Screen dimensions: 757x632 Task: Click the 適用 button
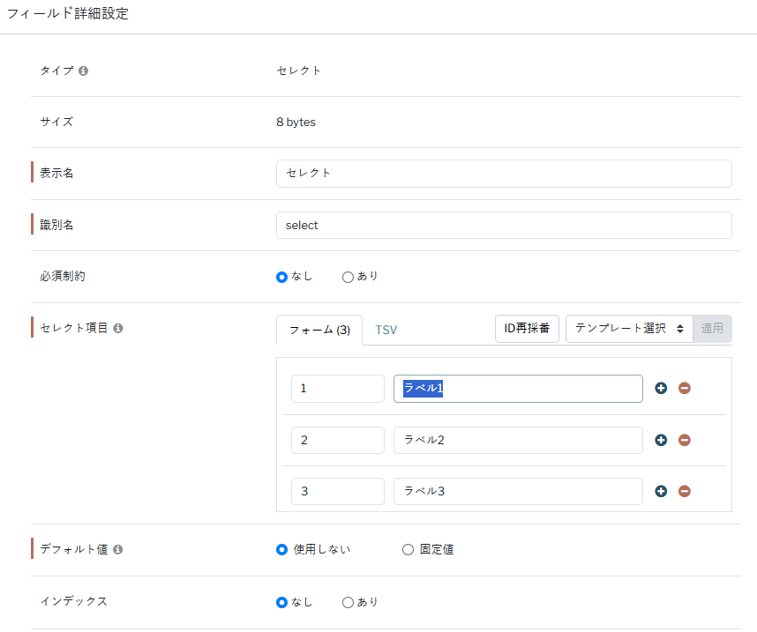(x=712, y=329)
